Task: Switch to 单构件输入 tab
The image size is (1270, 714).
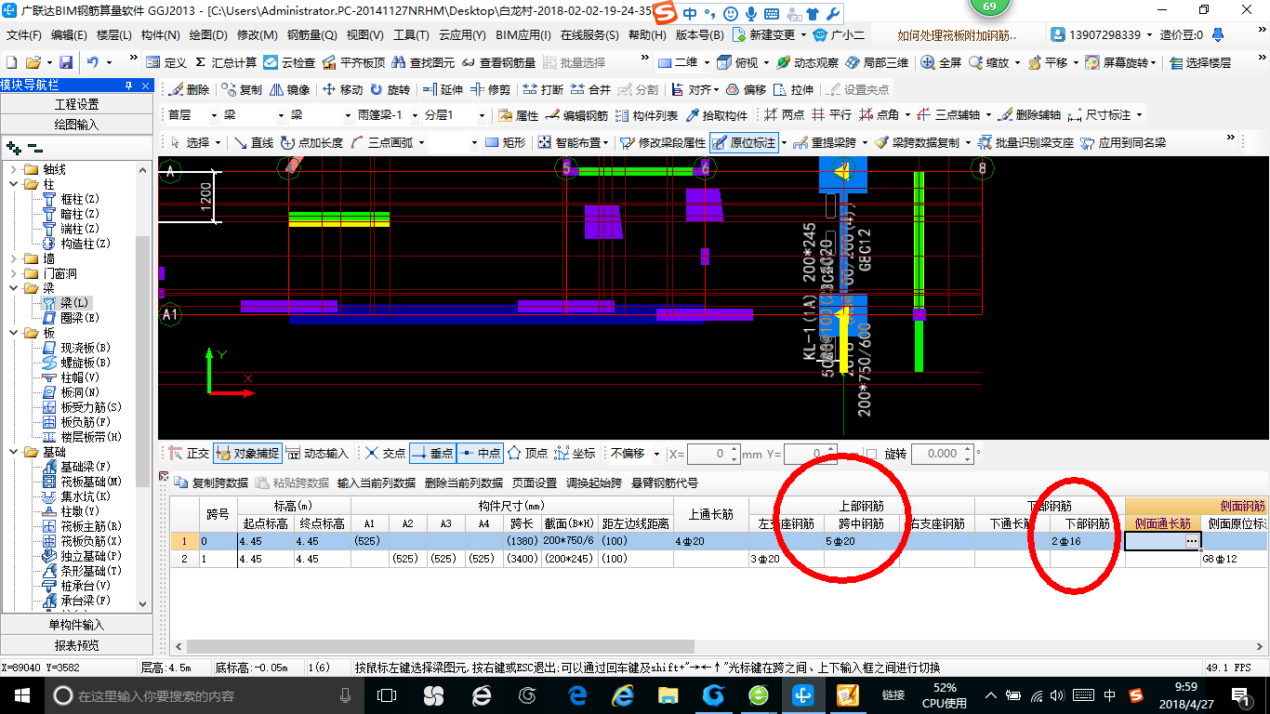Action: pyautogui.click(x=76, y=625)
